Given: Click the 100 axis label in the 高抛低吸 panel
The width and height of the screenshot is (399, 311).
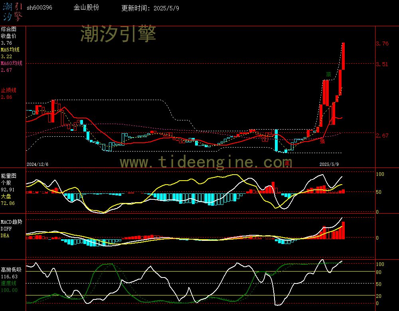Looking at the screenshot, I should [380, 264].
